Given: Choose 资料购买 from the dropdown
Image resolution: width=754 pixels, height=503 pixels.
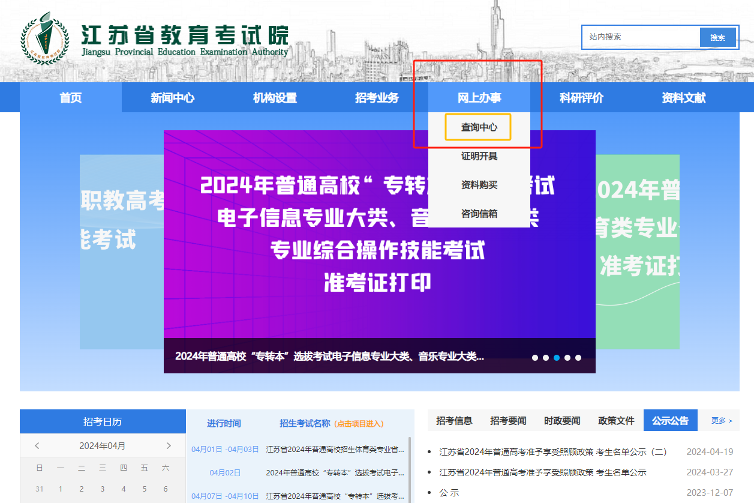Looking at the screenshot, I should point(479,185).
